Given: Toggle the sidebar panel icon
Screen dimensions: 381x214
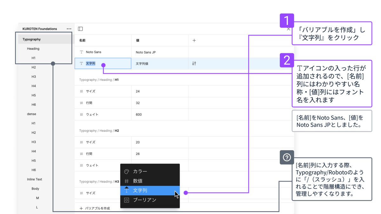Looking at the screenshot, I should pyautogui.click(x=80, y=29).
